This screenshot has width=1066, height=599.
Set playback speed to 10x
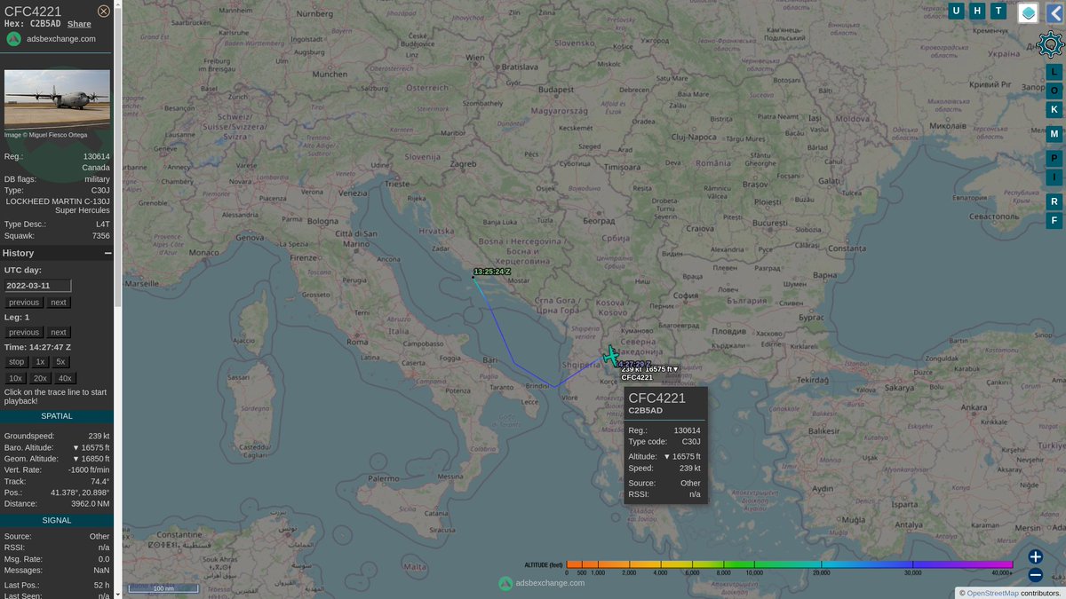coord(16,378)
